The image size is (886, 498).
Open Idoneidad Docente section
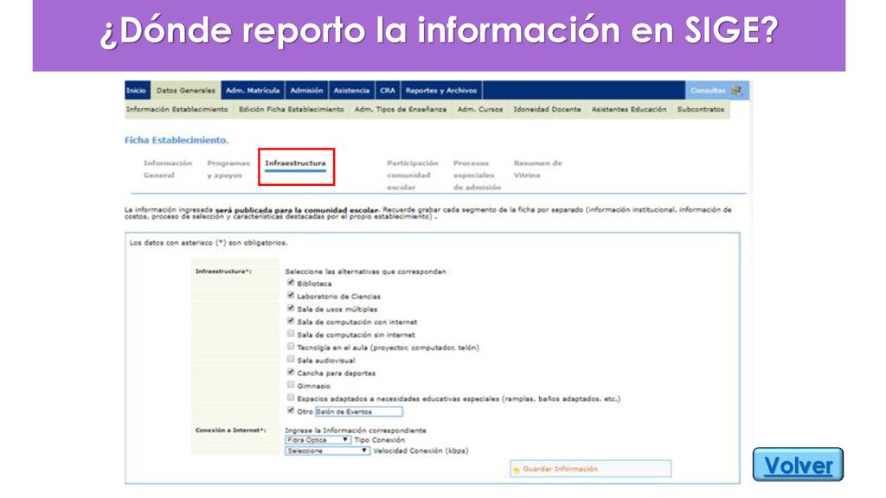tap(547, 110)
